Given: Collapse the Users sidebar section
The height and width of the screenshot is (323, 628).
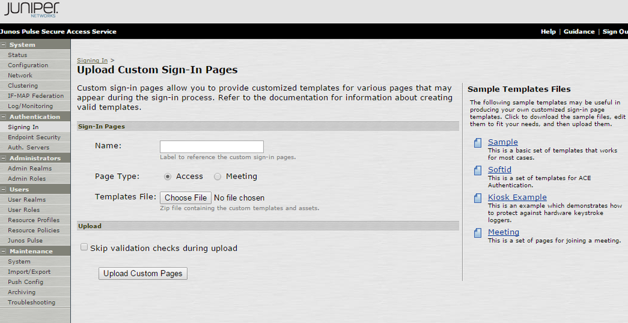Looking at the screenshot, I should (x=3, y=189).
